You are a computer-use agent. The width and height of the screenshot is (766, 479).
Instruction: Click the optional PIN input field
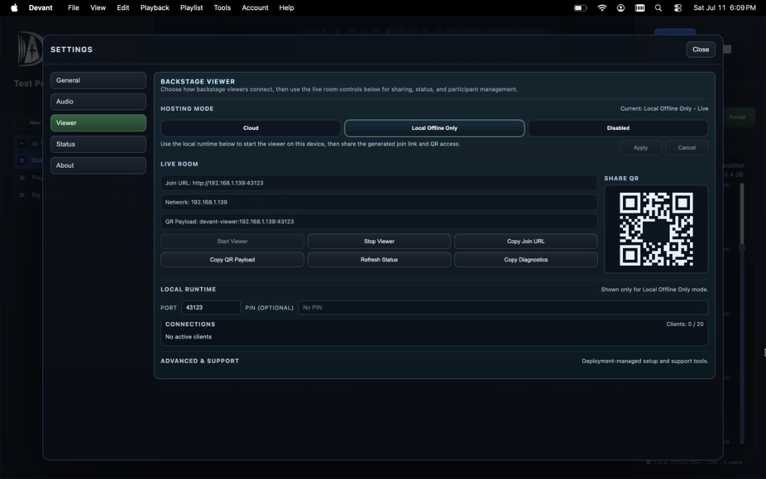click(x=503, y=308)
